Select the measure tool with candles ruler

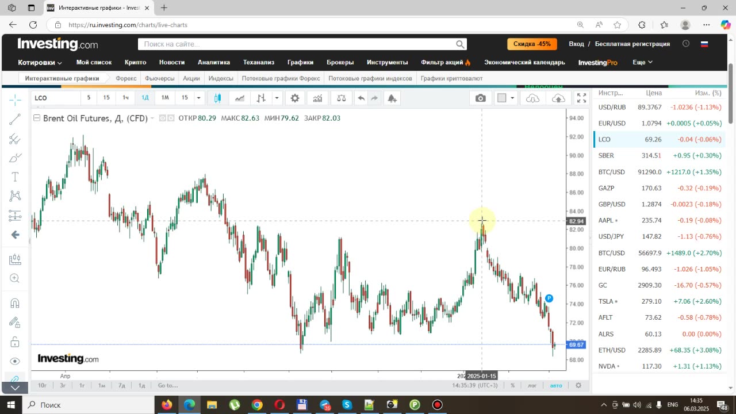coord(15,259)
